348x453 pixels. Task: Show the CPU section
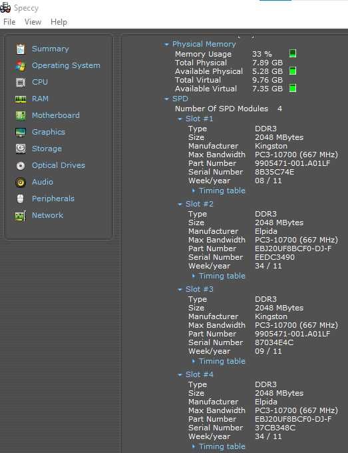40,82
